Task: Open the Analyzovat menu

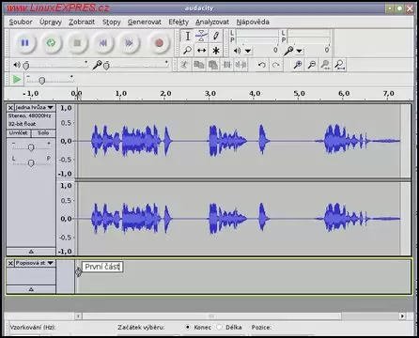Action: pyautogui.click(x=212, y=22)
